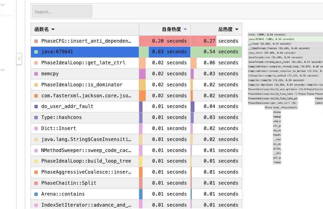The height and width of the screenshot is (209, 323).
Task: Select PhaseIdealLoop::get_late_ctrl function name
Action: pyautogui.click(x=83, y=63)
